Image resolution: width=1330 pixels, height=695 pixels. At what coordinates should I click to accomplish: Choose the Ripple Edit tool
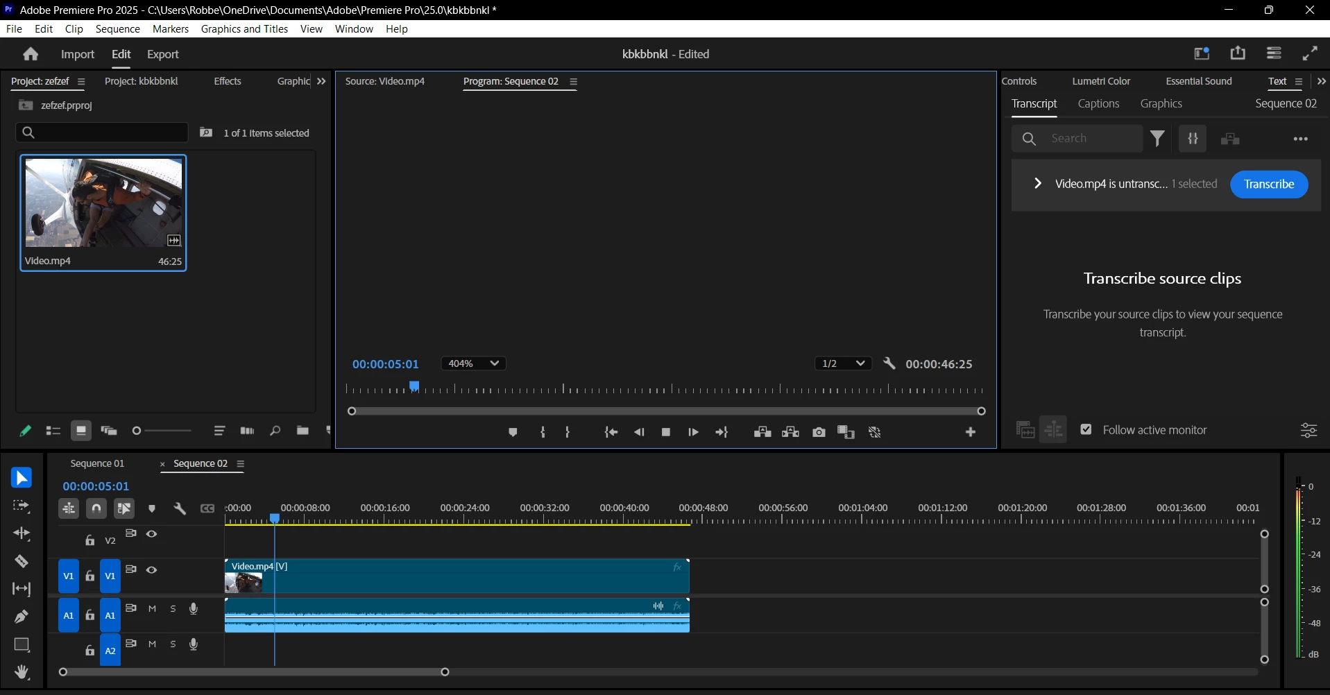(22, 533)
